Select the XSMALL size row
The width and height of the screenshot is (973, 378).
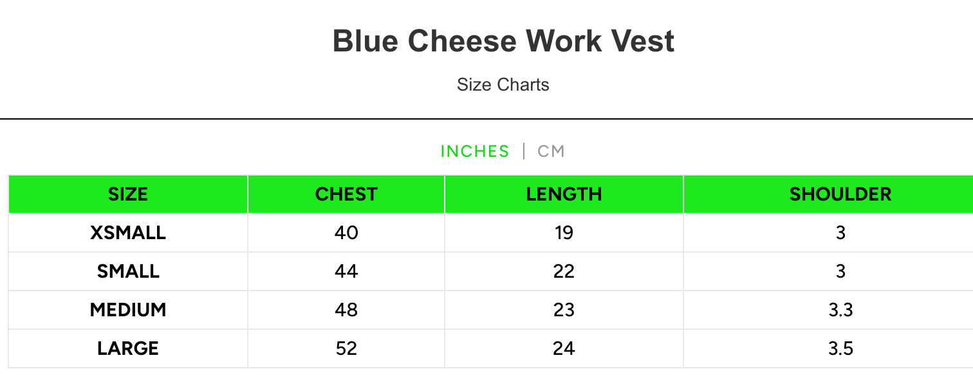(127, 233)
